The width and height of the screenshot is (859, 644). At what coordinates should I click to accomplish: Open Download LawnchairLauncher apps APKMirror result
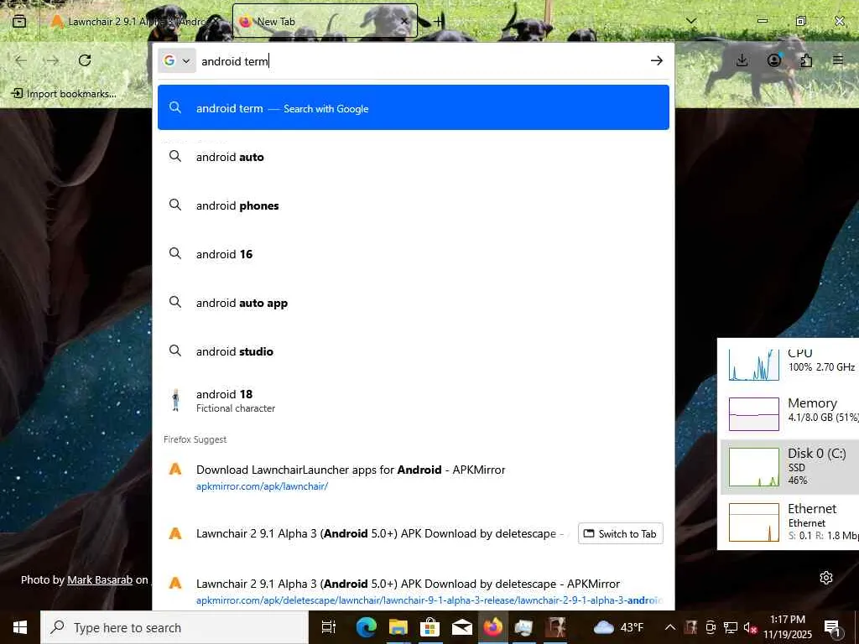pyautogui.click(x=413, y=477)
